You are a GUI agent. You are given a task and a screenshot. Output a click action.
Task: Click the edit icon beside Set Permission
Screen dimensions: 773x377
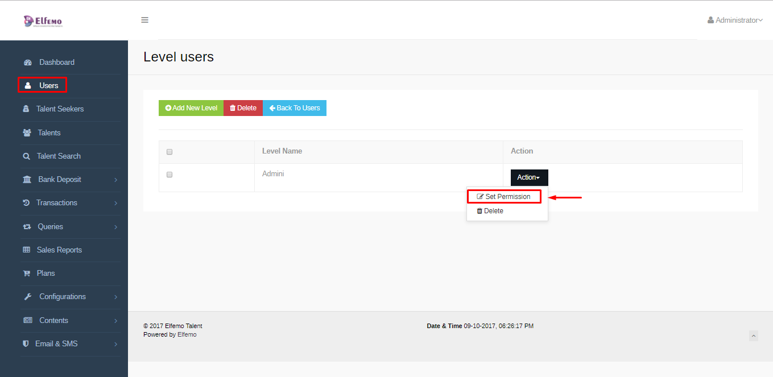point(480,197)
